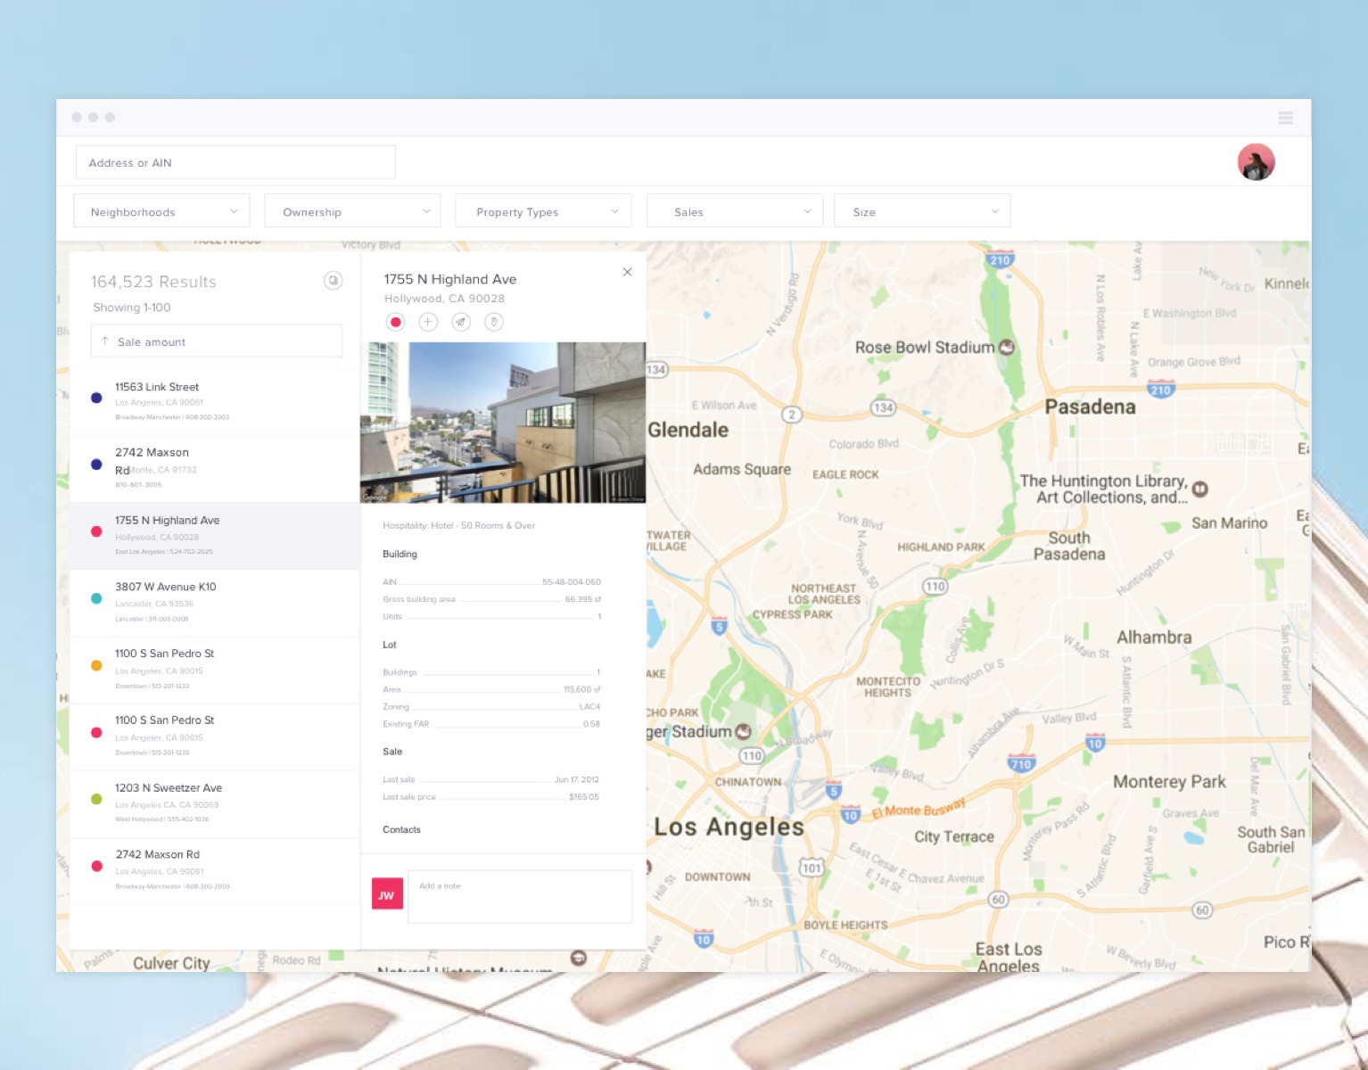Screen dimensions: 1368x1070
Task: Click the red status dot under Highland Ave title
Action: coord(396,322)
